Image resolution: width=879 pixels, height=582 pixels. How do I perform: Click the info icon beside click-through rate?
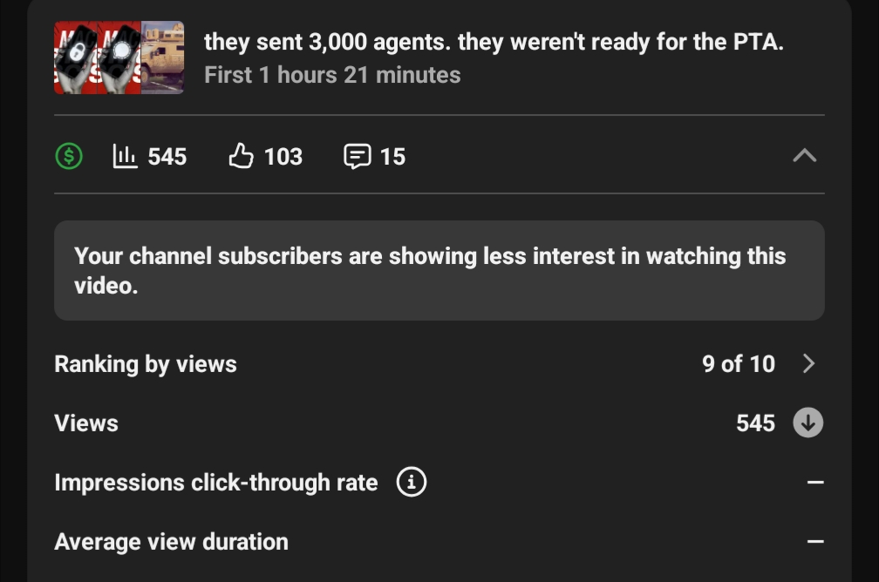tap(412, 482)
